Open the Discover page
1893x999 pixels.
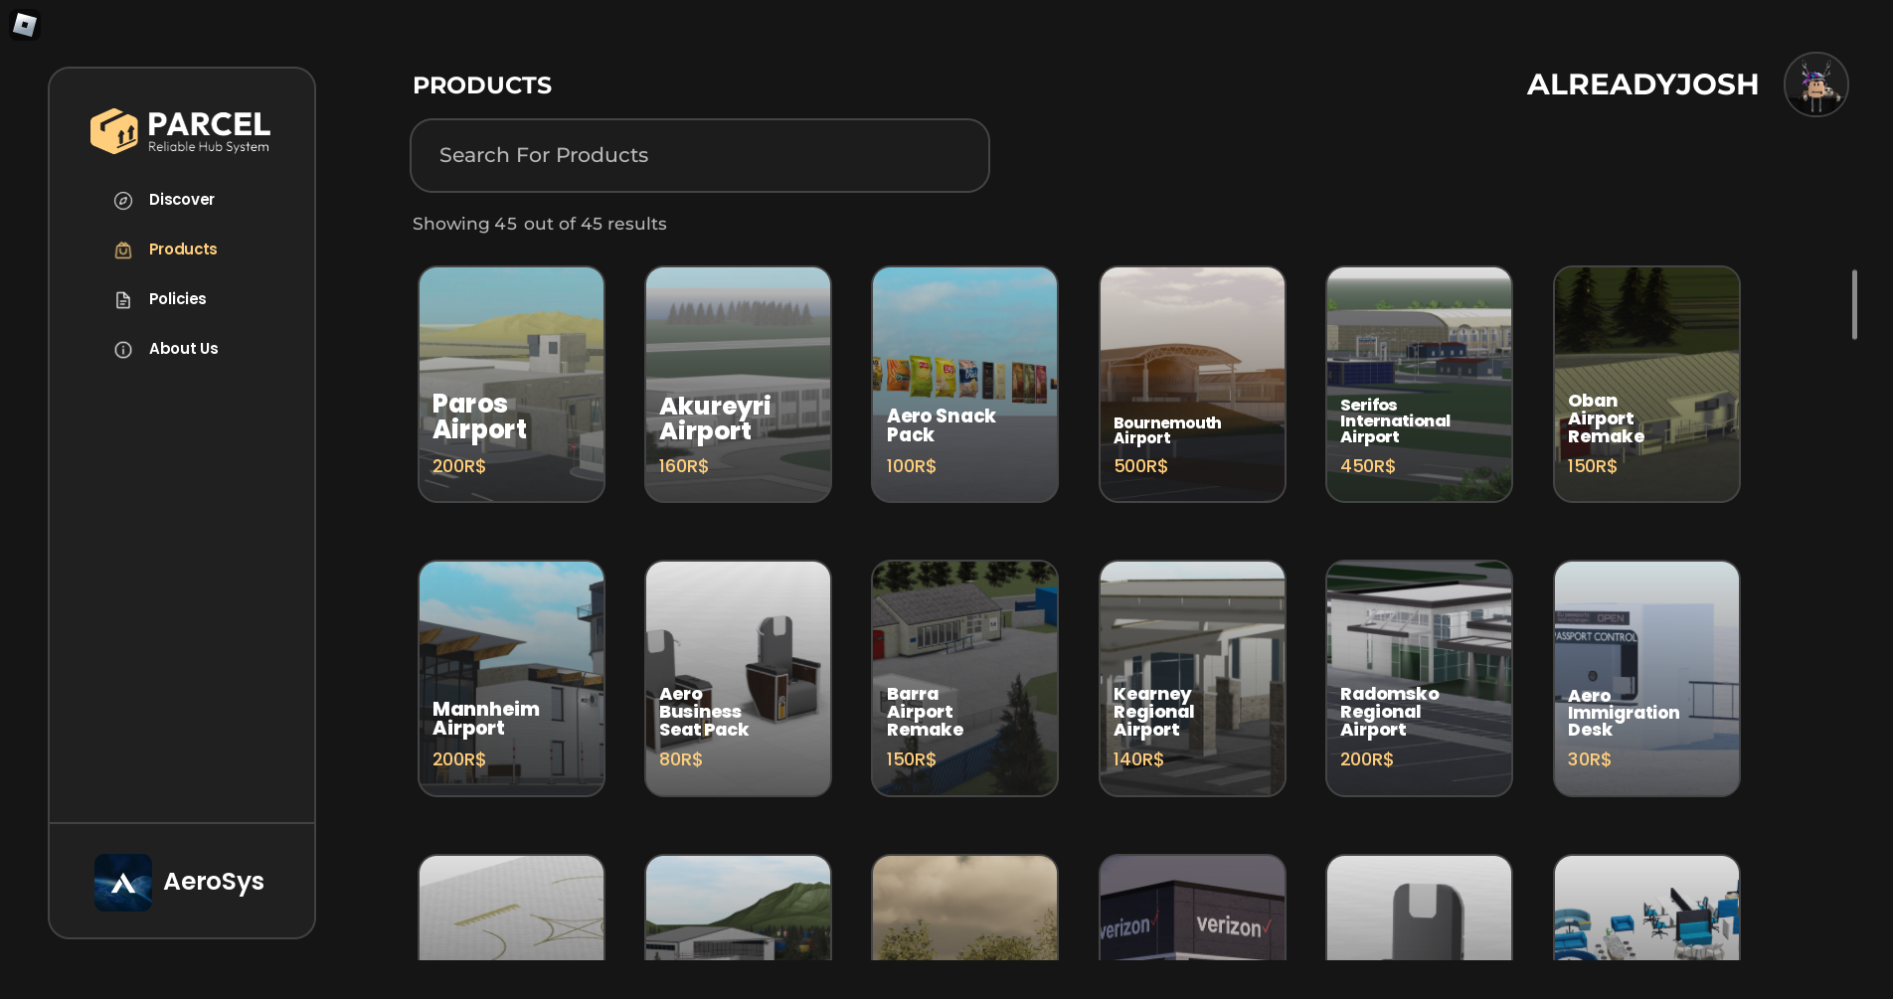click(x=182, y=200)
